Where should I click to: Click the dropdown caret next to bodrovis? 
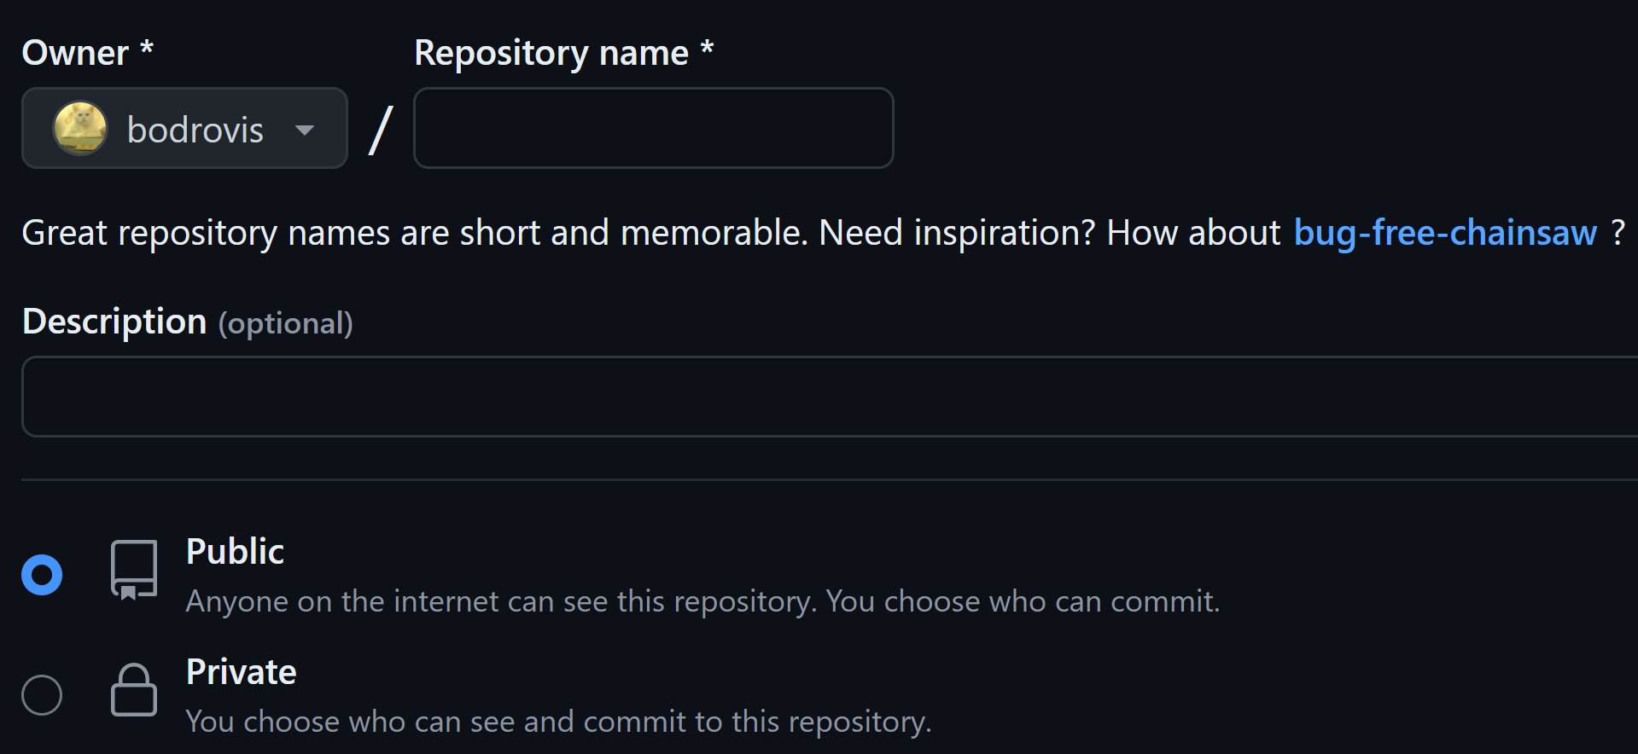click(x=305, y=129)
